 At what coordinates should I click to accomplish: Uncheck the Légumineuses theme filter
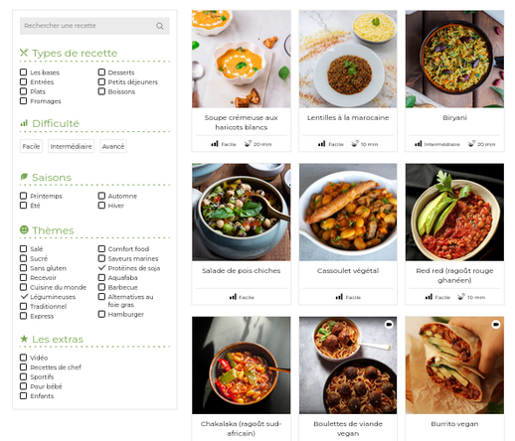point(24,296)
